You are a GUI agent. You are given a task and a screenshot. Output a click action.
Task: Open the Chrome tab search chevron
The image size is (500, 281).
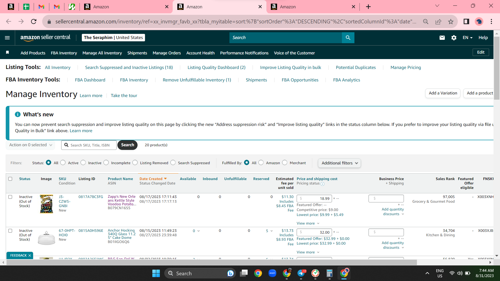[x=437, y=6]
